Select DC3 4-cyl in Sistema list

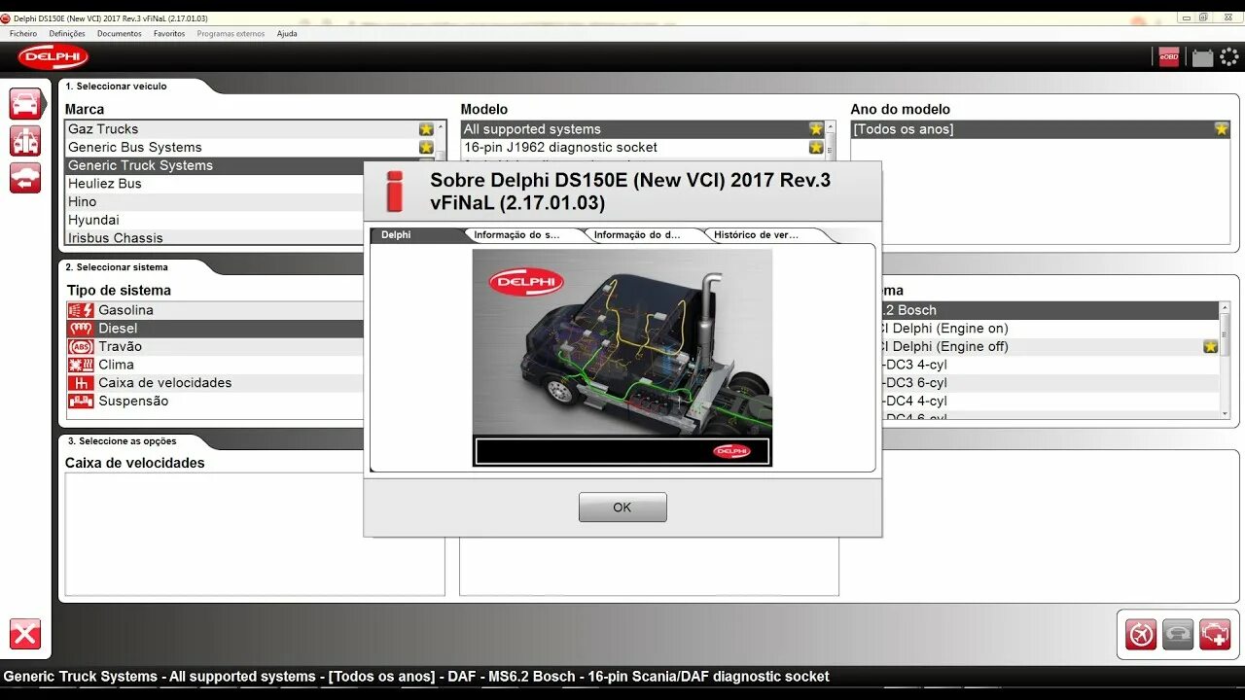pos(1050,365)
